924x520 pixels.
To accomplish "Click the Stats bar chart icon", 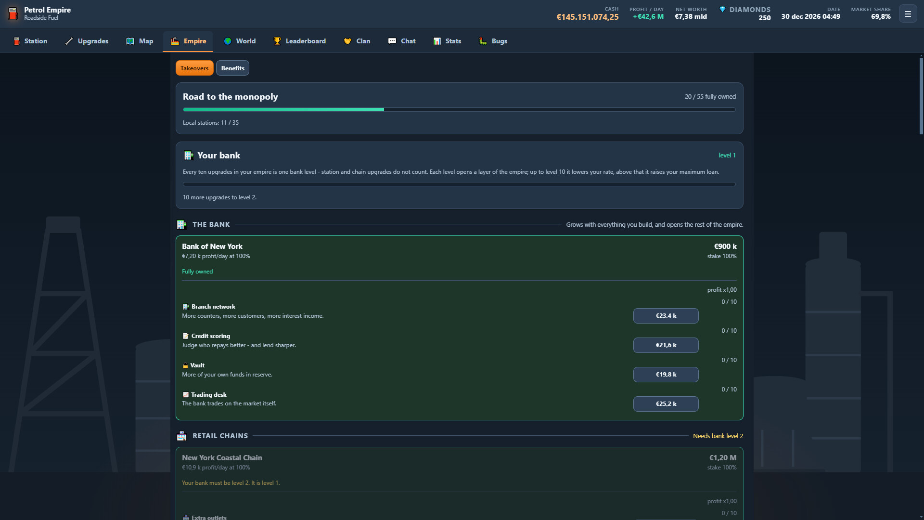I will coord(437,41).
